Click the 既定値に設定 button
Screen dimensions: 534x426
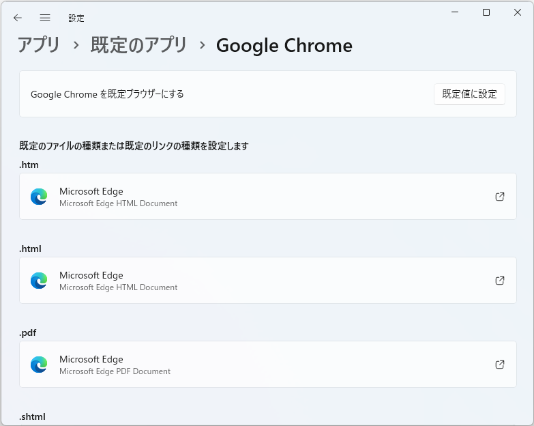[x=469, y=94]
